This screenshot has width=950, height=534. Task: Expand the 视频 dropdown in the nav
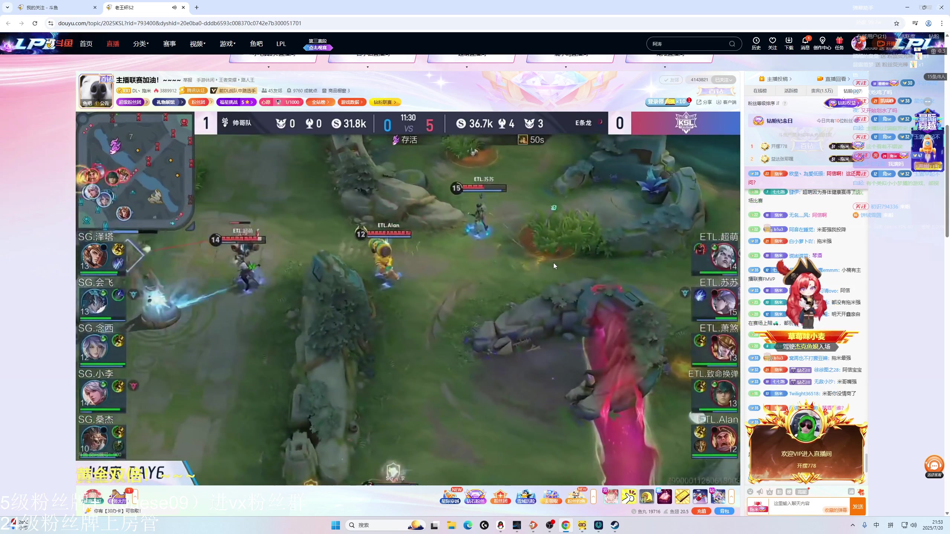pyautogui.click(x=197, y=44)
